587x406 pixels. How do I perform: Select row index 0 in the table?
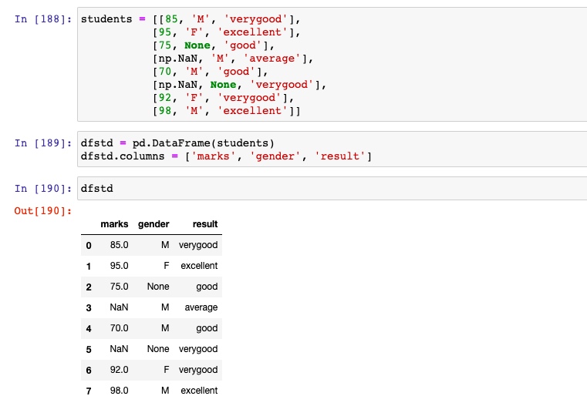89,245
